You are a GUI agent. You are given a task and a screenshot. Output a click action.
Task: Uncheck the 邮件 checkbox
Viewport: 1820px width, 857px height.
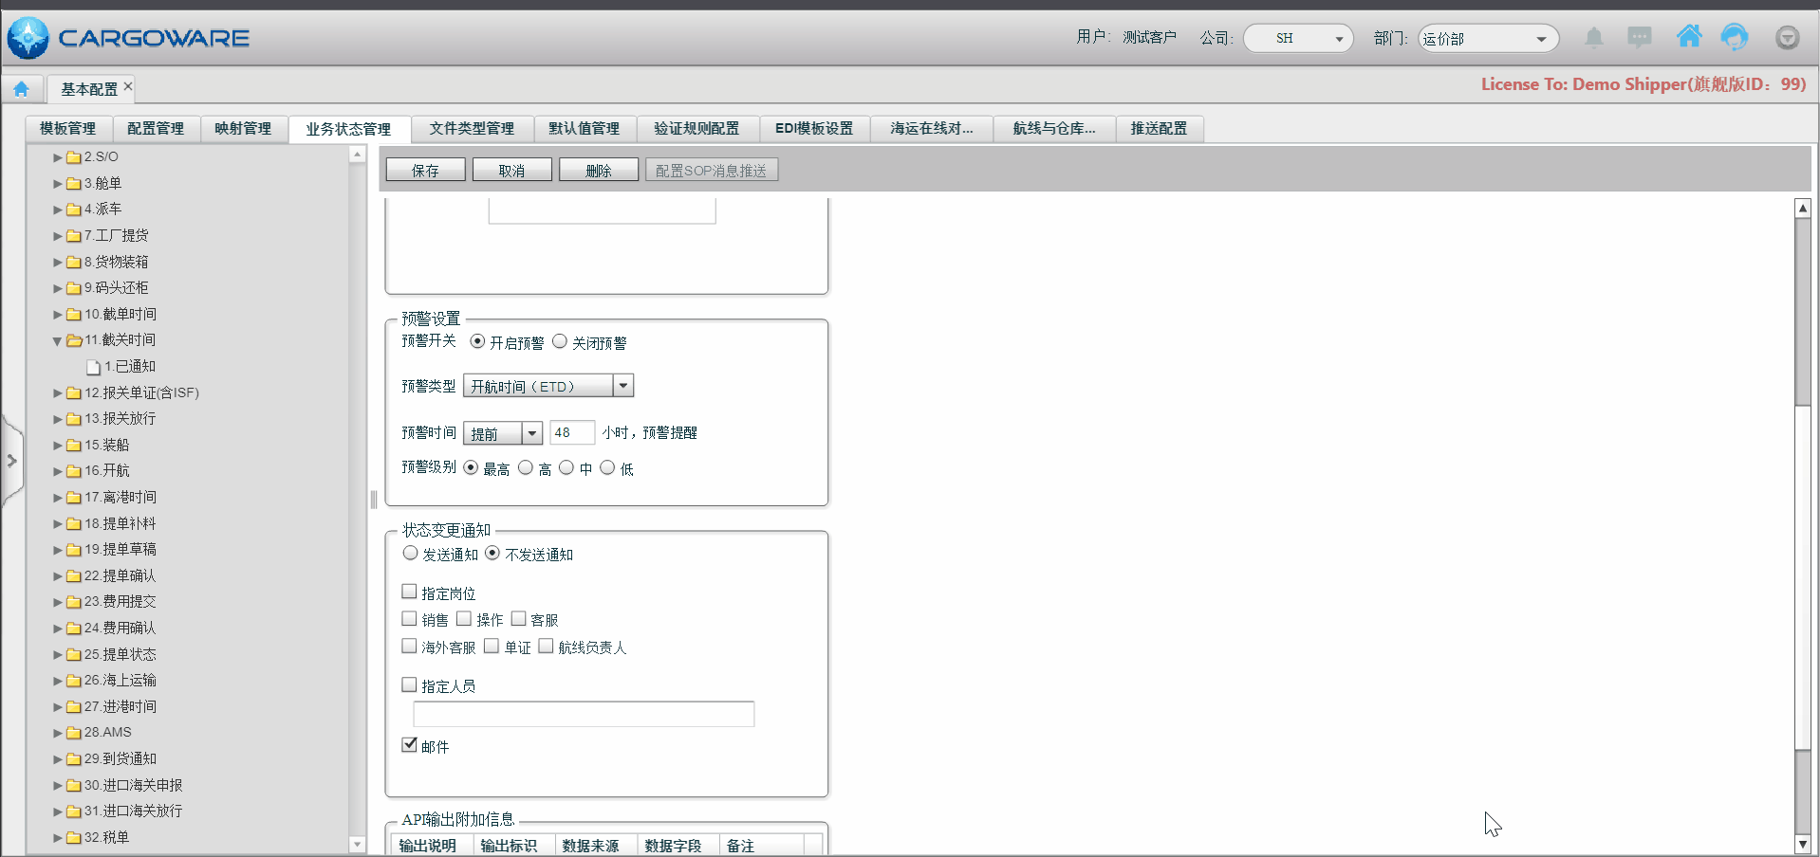pyautogui.click(x=410, y=745)
